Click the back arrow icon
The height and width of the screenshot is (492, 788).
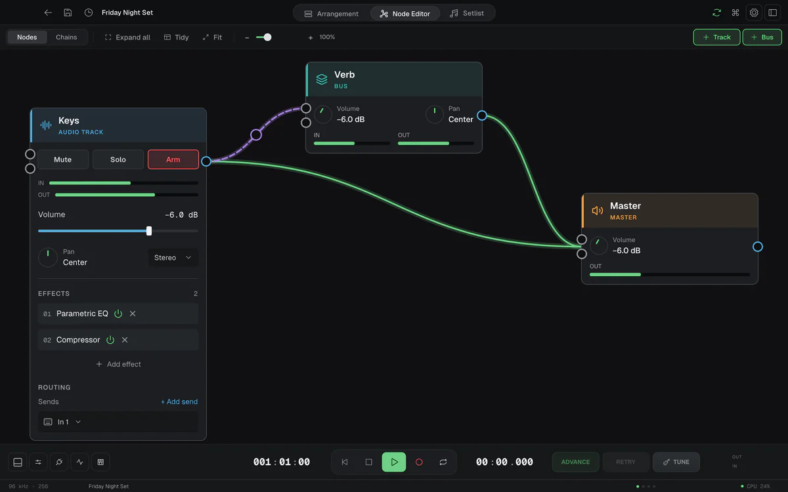coord(48,12)
